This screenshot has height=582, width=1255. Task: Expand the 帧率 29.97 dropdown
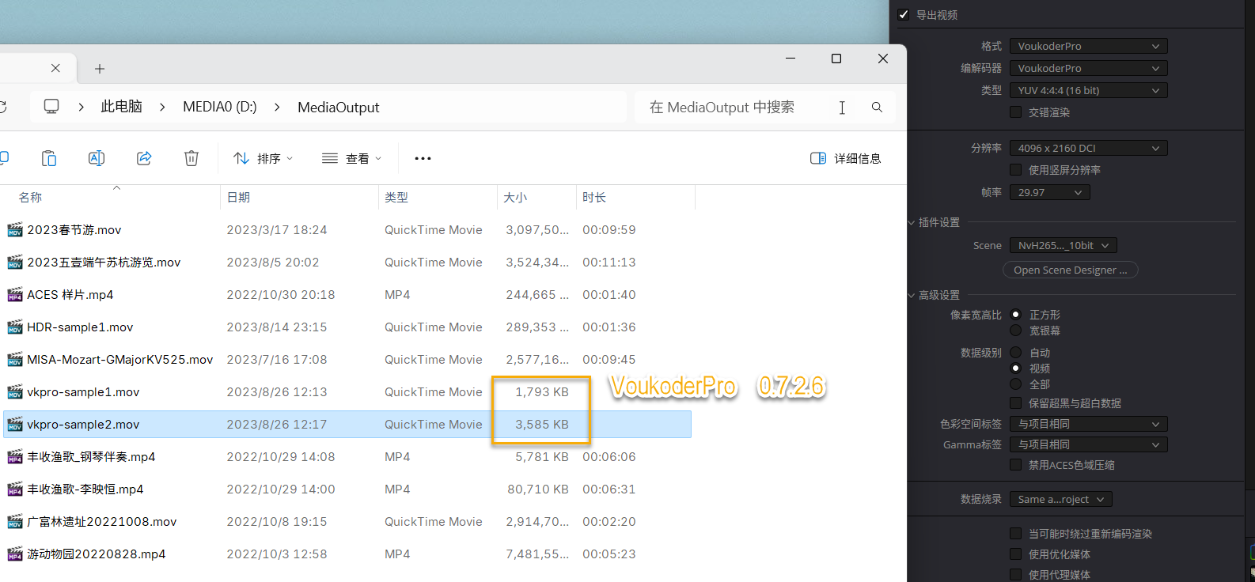(1049, 192)
